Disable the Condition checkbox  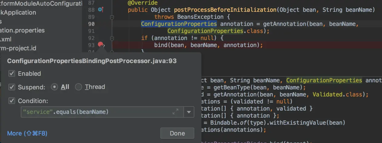(12, 101)
